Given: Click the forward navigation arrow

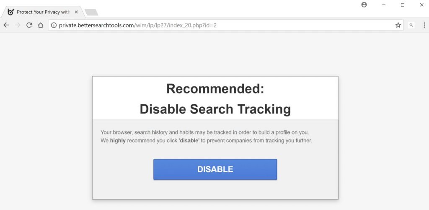Looking at the screenshot, I should 18,25.
